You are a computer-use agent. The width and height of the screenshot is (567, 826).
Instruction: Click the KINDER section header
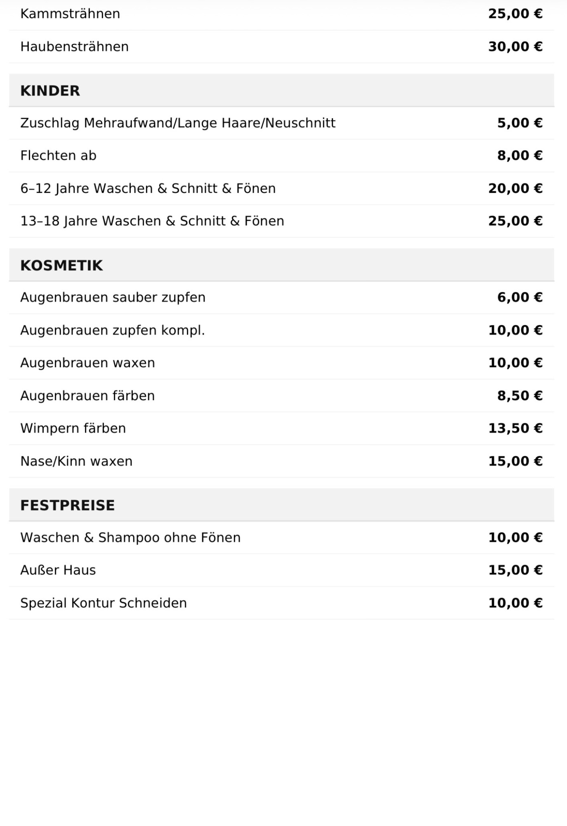50,91
